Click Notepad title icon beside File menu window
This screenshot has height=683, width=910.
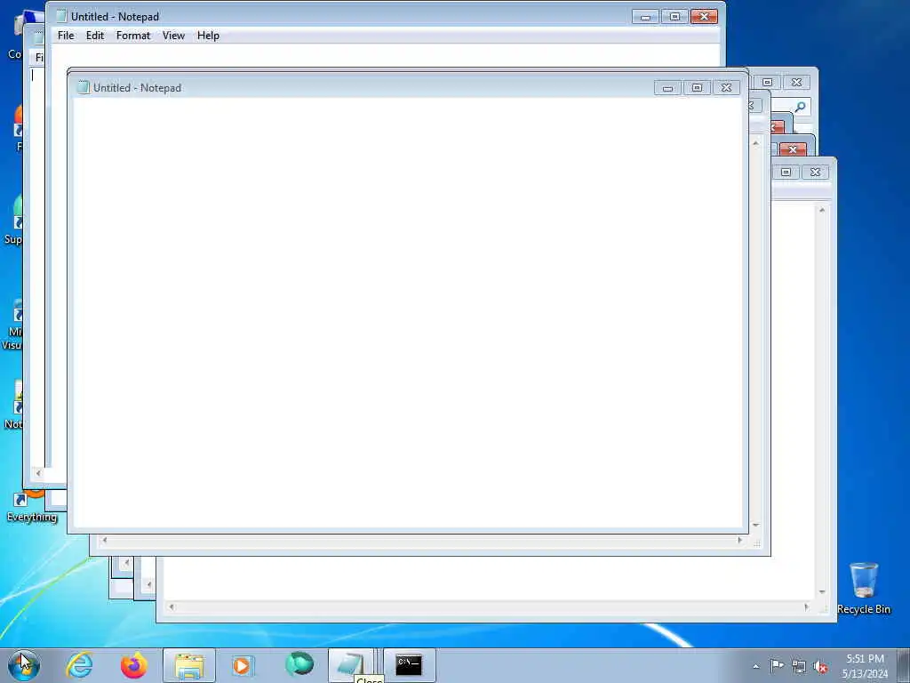coord(61,16)
